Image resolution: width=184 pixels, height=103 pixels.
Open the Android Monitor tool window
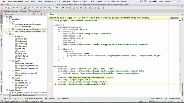pyautogui.click(x=34, y=98)
